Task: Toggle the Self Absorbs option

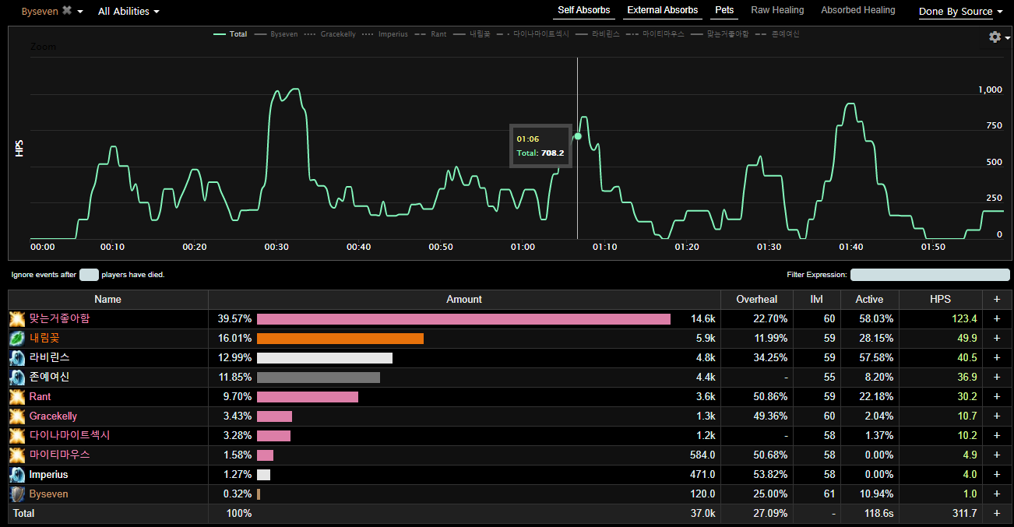Action: coord(583,10)
